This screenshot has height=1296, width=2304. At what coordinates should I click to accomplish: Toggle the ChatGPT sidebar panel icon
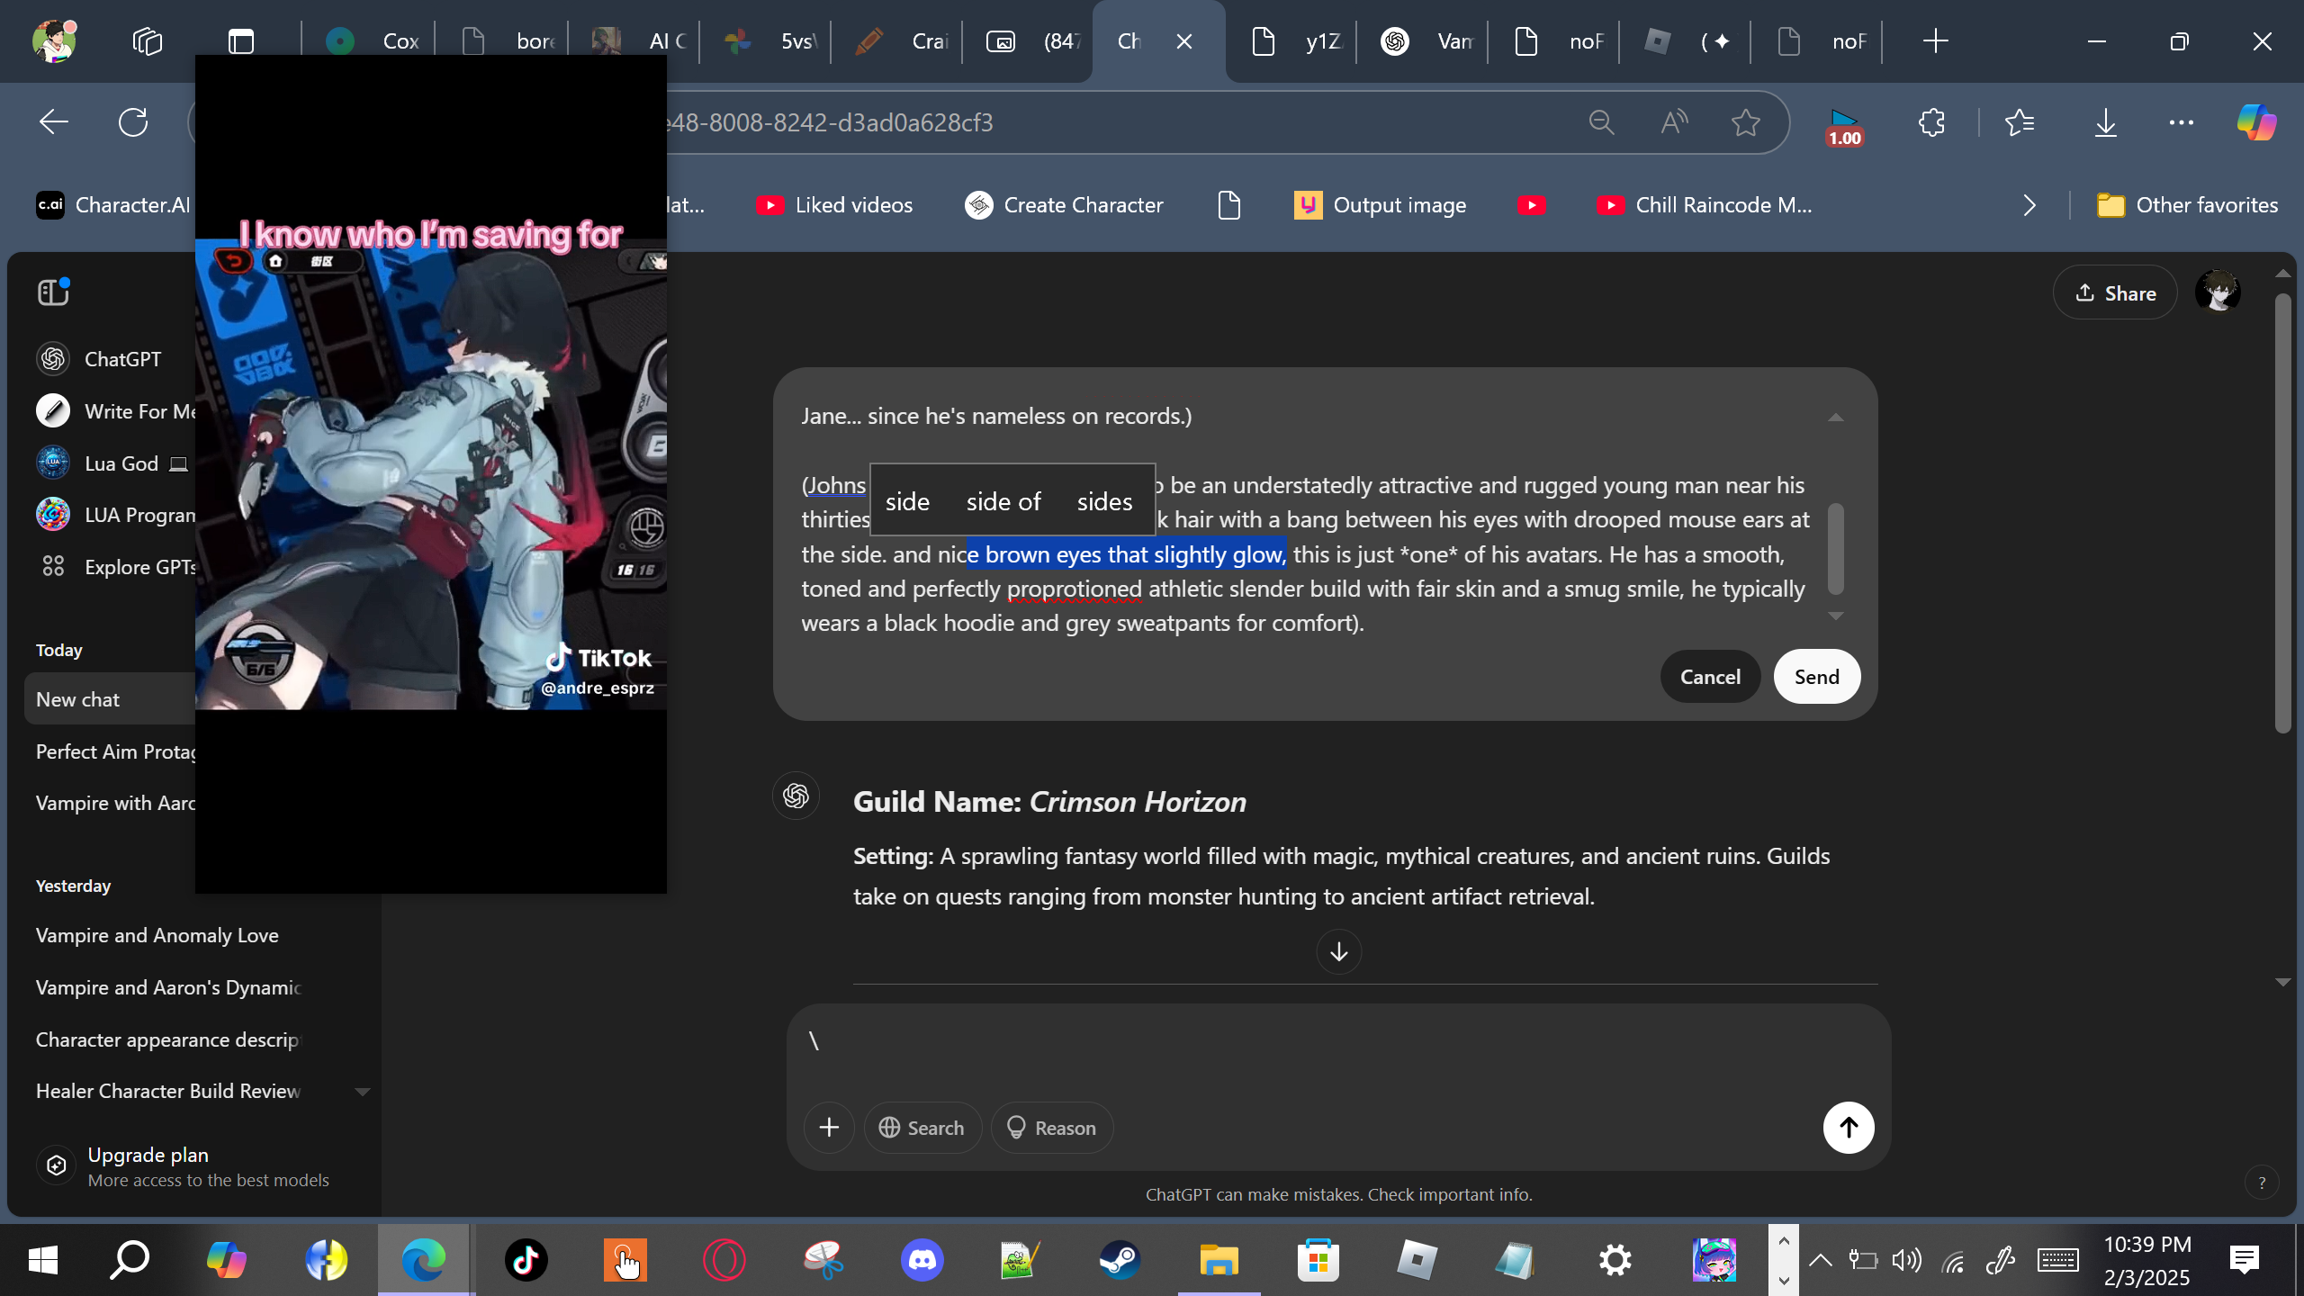(53, 292)
